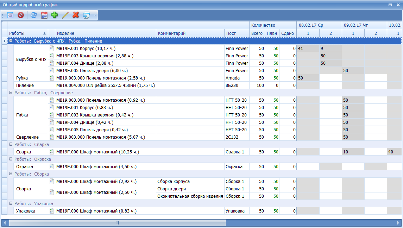Collapse the Окраска group

point(11,159)
